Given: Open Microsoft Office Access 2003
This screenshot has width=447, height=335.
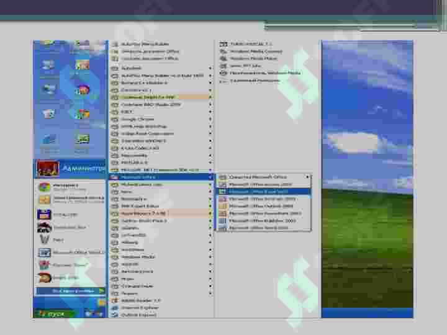Looking at the screenshot, I should 263,185.
